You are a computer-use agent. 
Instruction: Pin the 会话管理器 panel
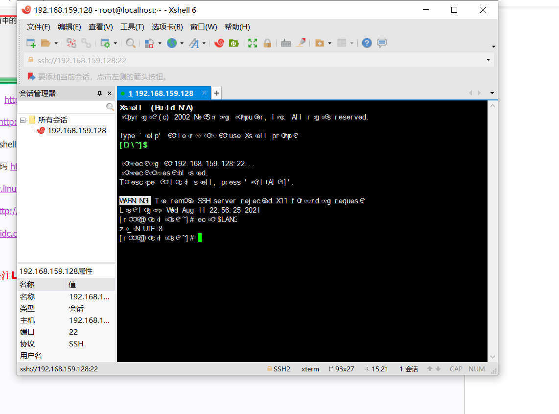pyautogui.click(x=99, y=94)
